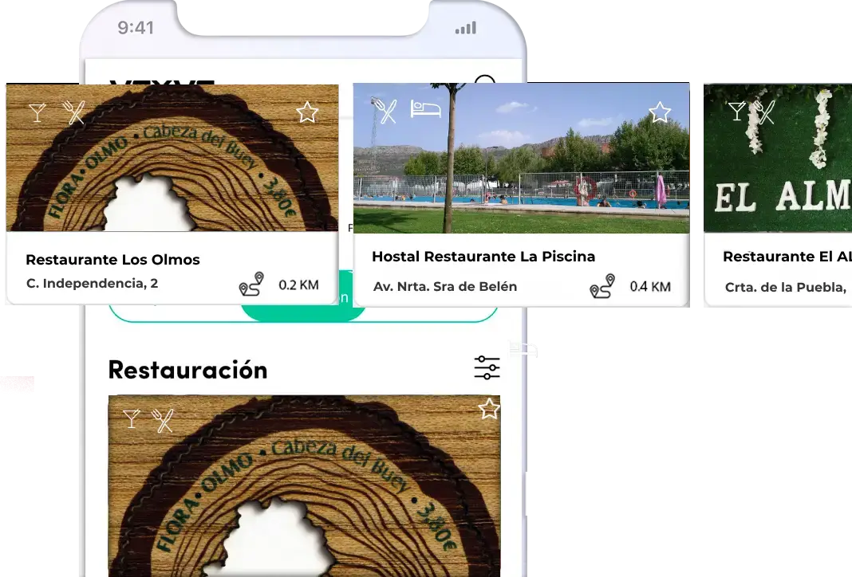Open La Piscina swimming pool photo
Viewport: 852px width, 577px height.
522,158
